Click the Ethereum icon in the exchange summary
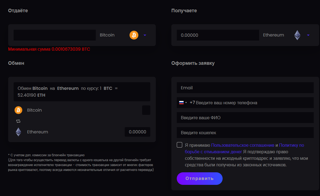This screenshot has width=320, height=196. (18, 132)
